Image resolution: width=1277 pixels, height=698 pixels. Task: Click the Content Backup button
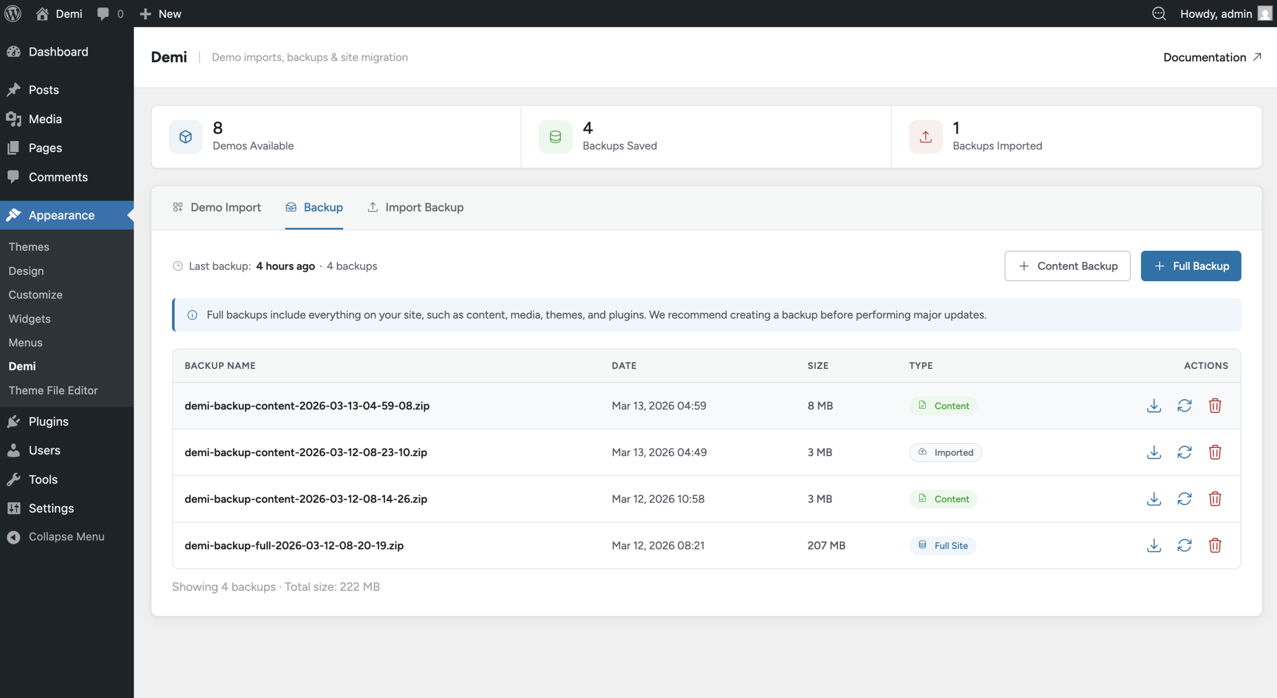pos(1067,266)
